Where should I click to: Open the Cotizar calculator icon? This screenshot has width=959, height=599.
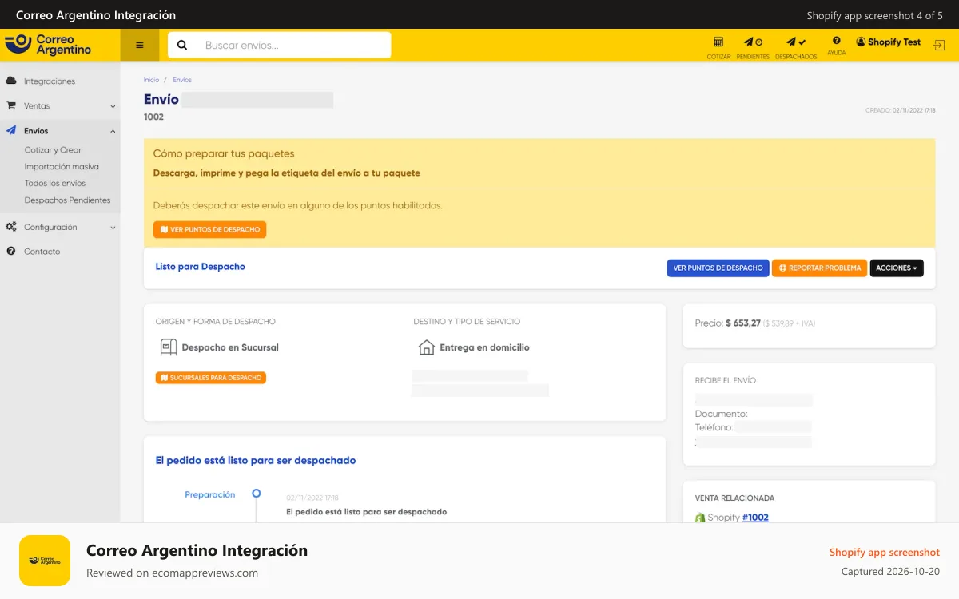click(718, 42)
